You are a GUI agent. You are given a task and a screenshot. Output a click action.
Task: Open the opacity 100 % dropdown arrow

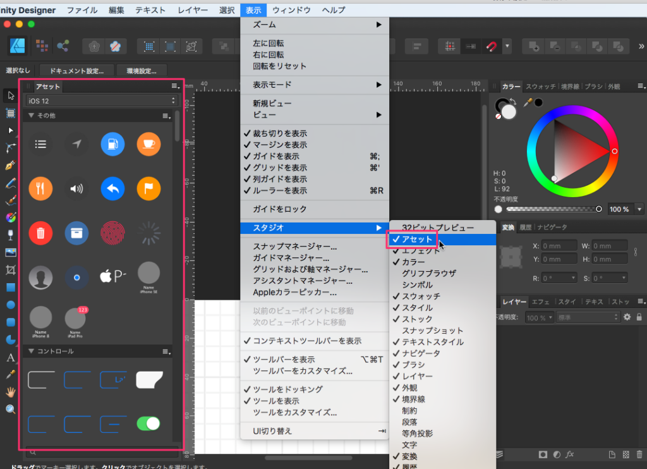[x=639, y=209]
